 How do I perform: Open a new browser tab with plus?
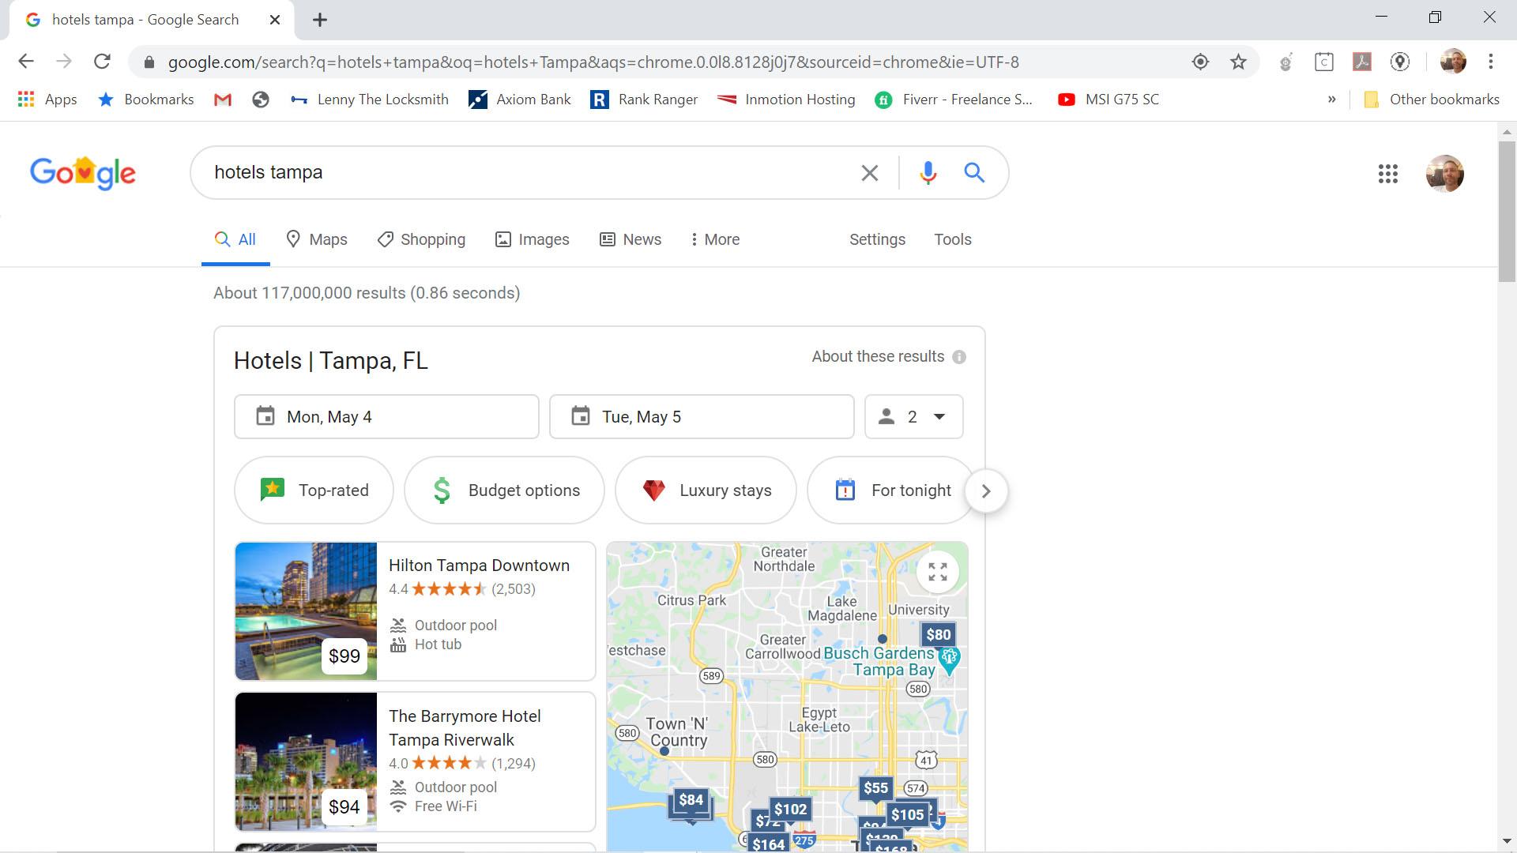[x=320, y=20]
